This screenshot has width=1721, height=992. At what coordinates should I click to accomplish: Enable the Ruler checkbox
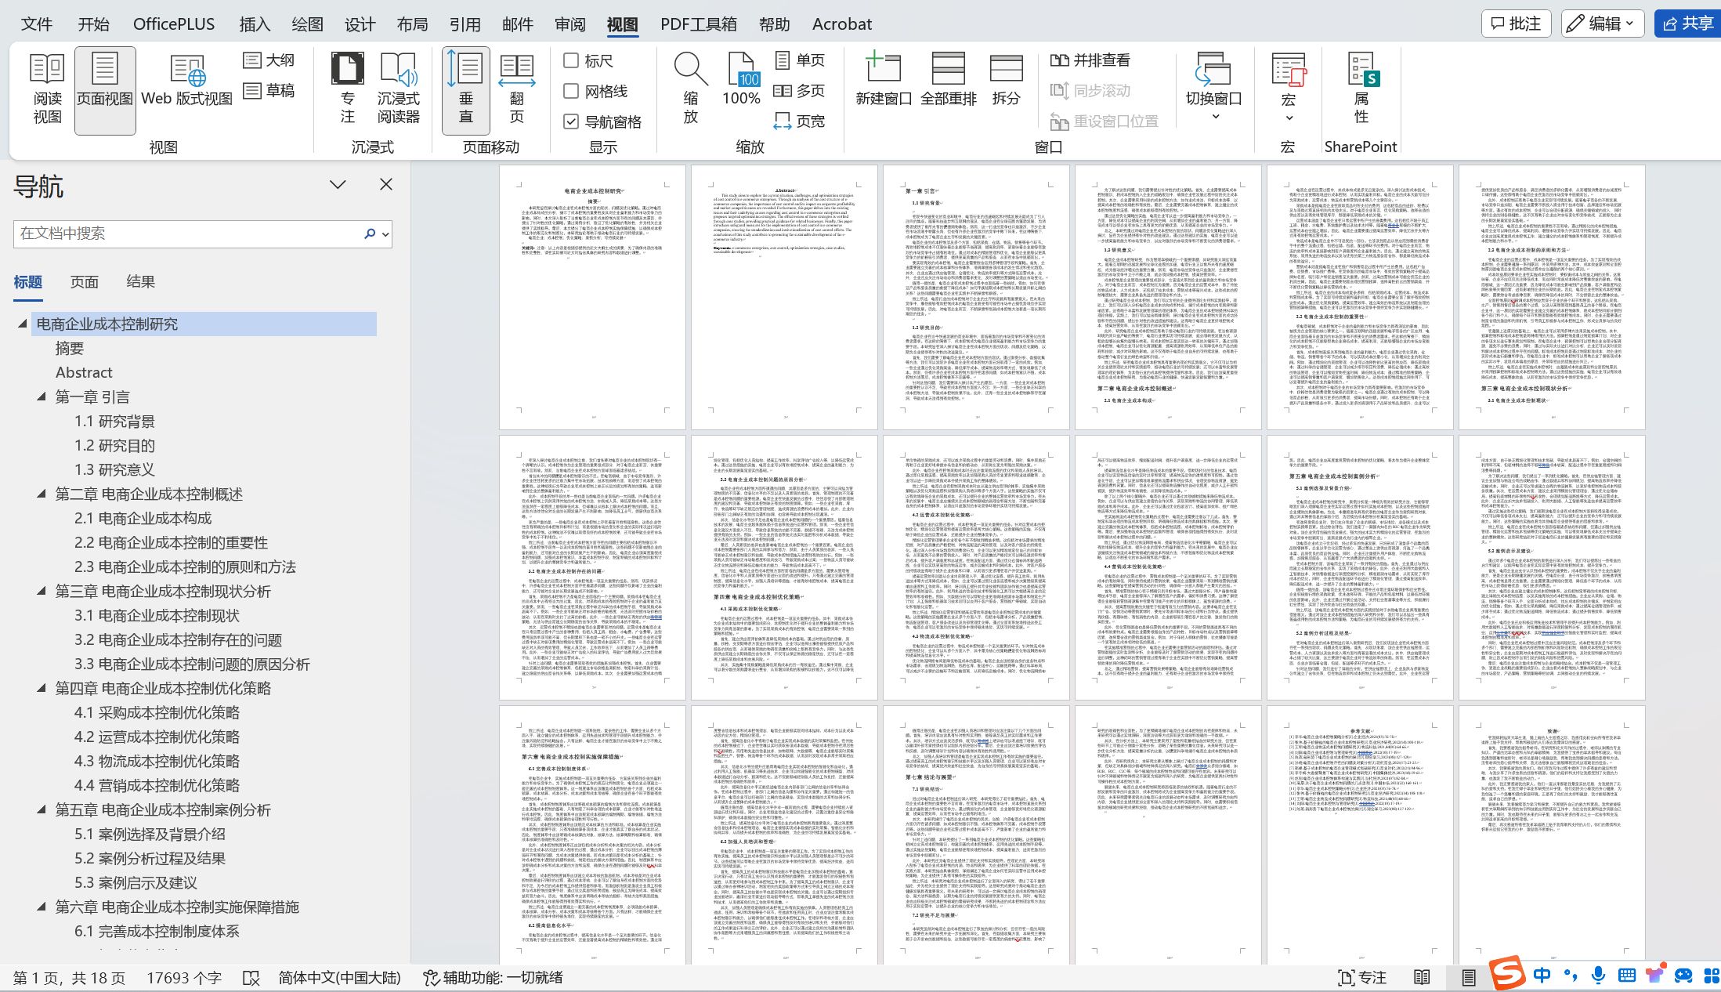[x=572, y=60]
